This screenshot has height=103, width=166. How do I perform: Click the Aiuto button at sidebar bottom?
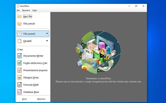(24, 99)
